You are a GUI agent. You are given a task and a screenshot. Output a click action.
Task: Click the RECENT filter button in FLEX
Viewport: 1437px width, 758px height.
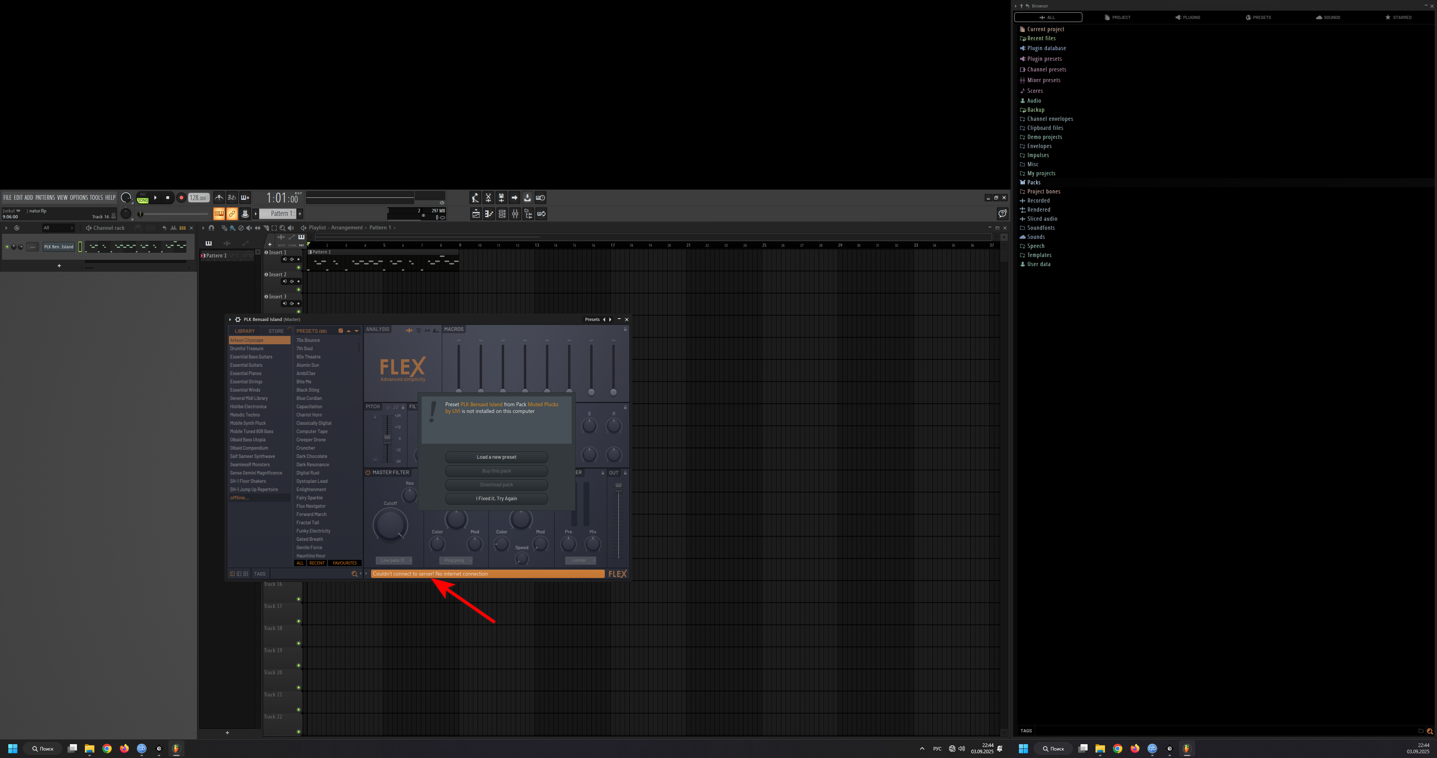317,563
